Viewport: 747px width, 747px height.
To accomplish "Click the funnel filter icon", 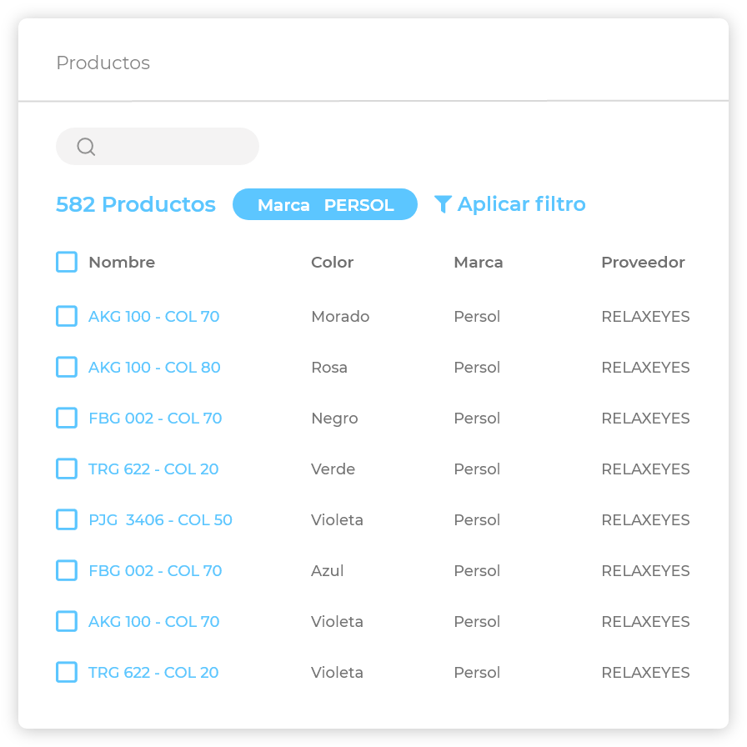I will click(443, 204).
